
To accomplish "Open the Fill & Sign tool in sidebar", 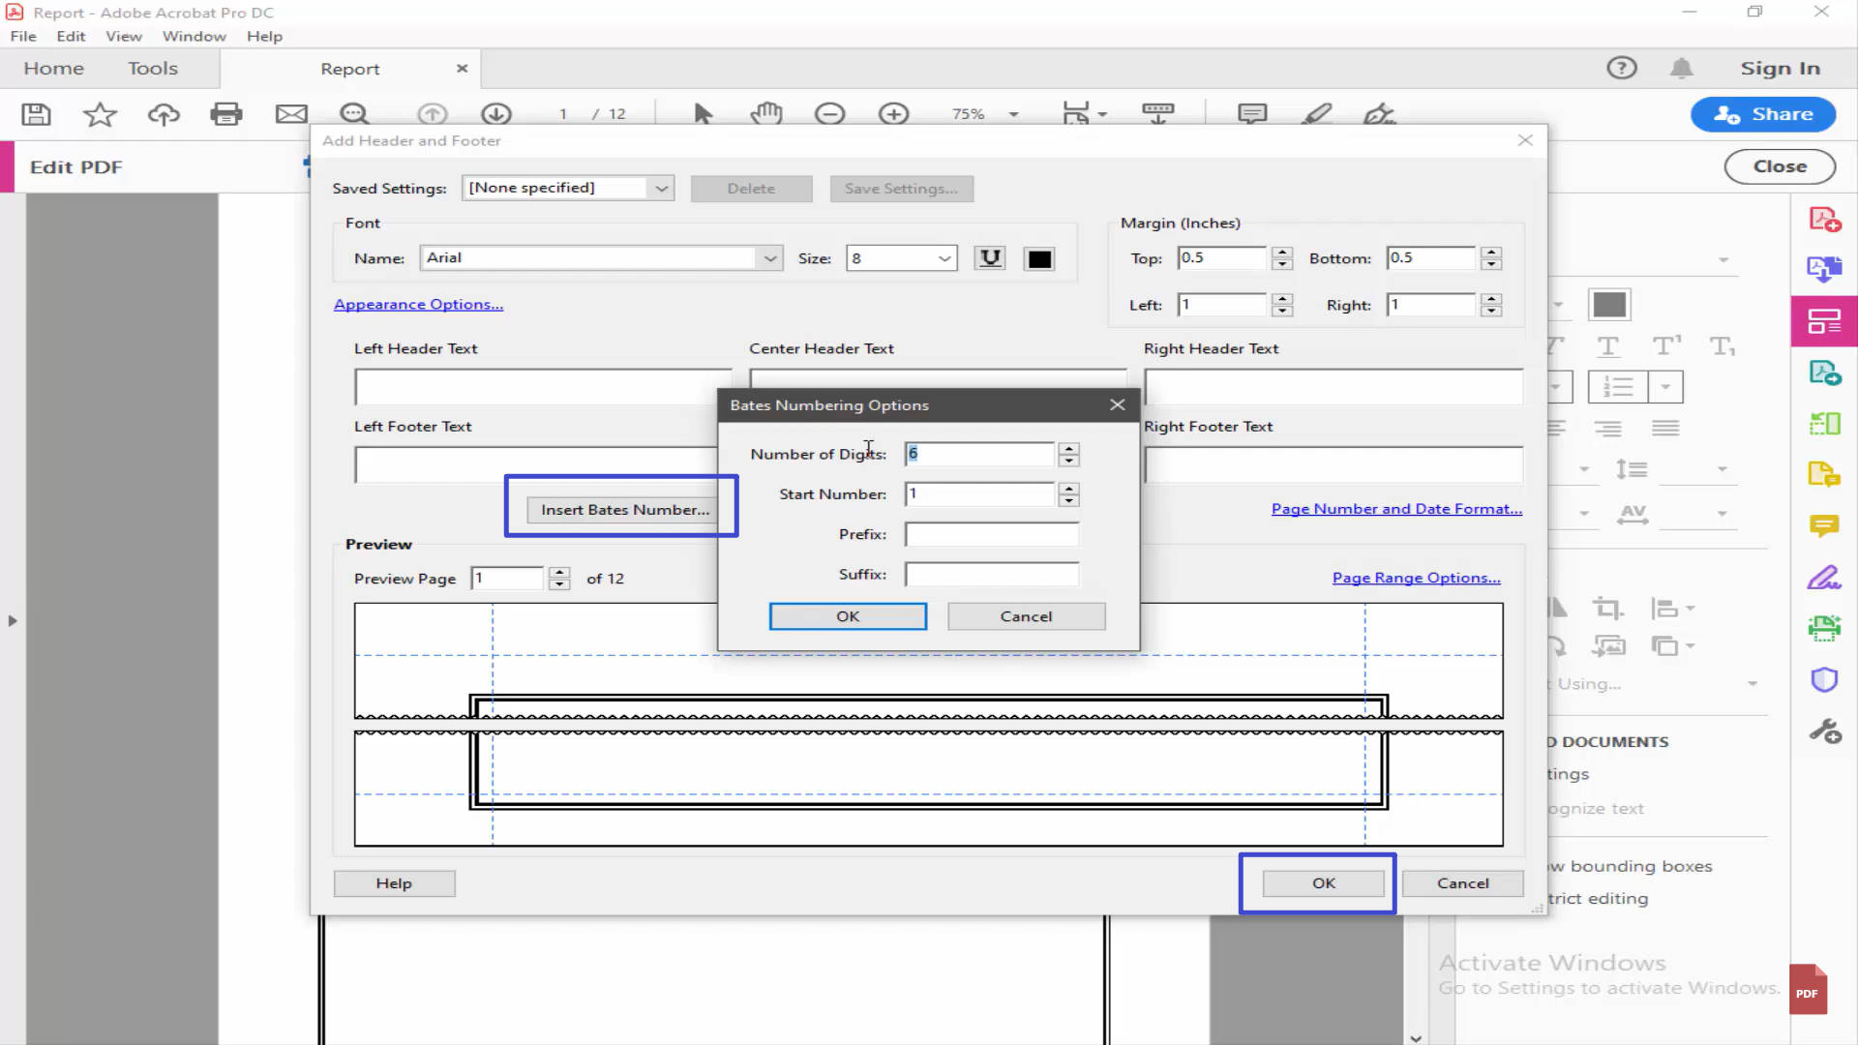I will [1824, 578].
